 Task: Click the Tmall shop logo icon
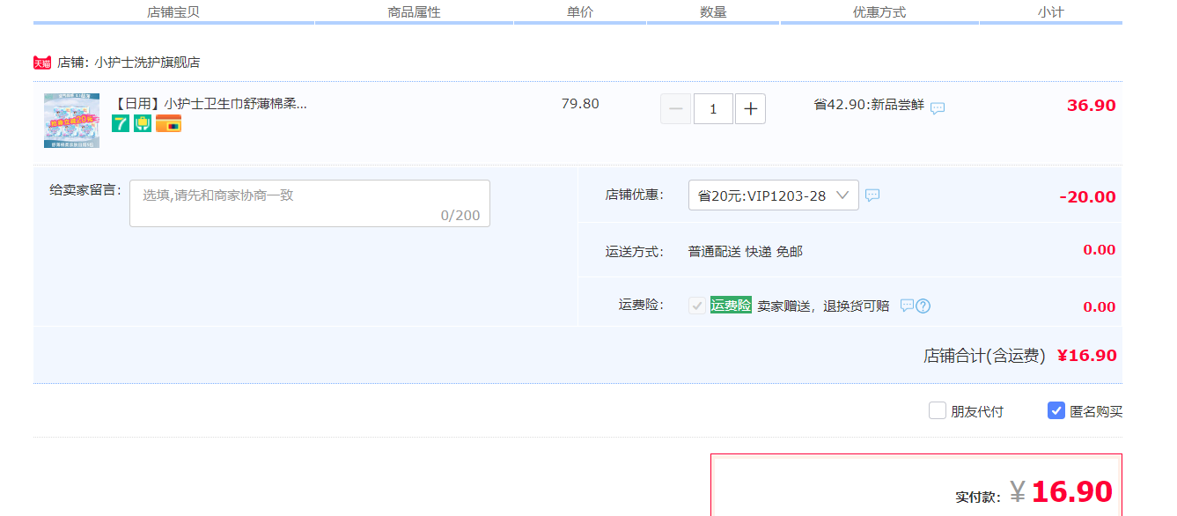42,63
